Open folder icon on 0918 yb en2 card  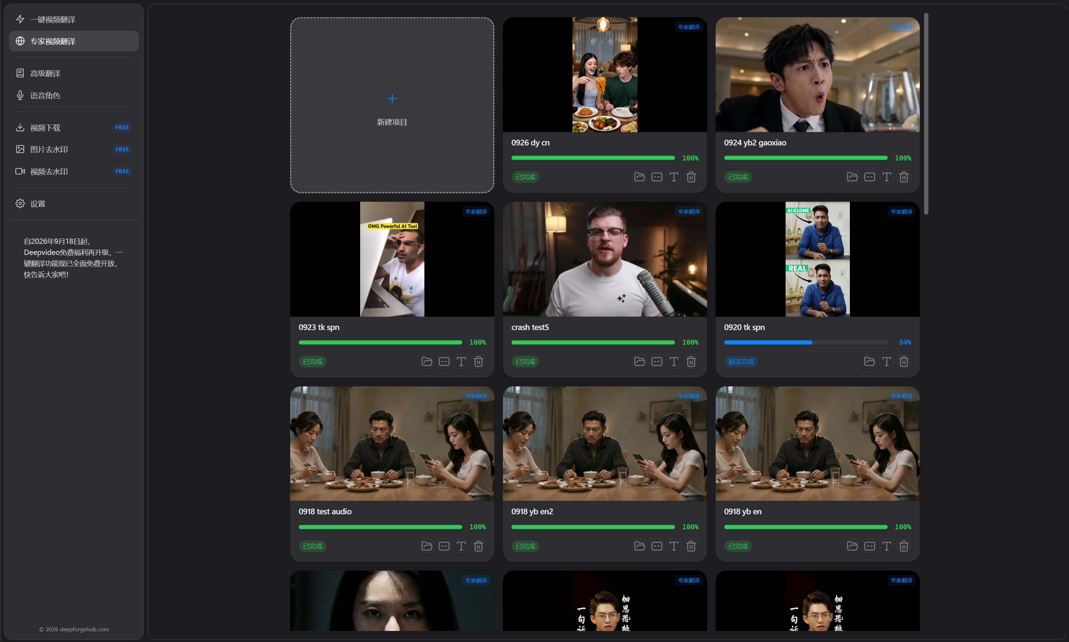click(639, 546)
